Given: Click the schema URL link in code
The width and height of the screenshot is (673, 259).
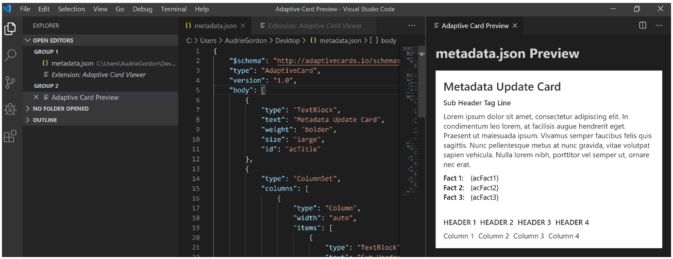Looking at the screenshot, I should coord(337,61).
